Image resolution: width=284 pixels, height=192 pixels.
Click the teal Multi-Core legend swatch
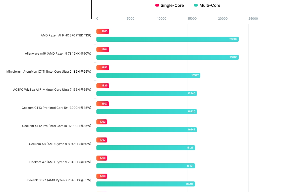[196, 6]
